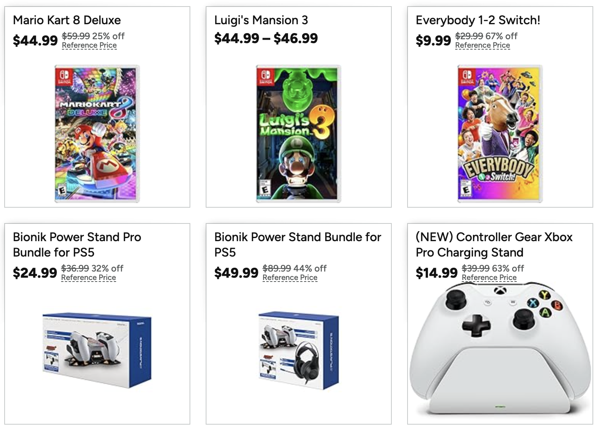Open the Mario Kart 8 Deluxe cover image
The image size is (599, 430).
[x=97, y=133]
